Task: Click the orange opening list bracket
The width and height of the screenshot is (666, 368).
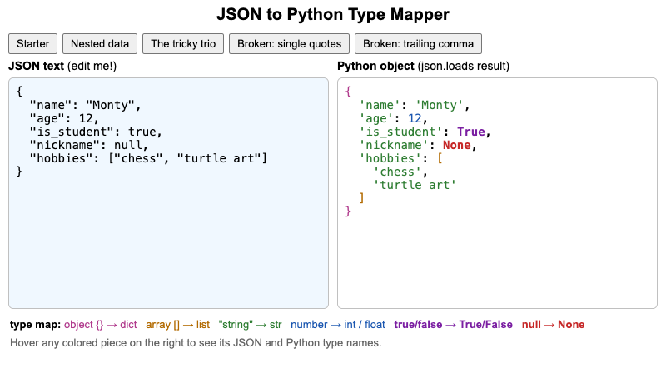Action: coord(440,158)
